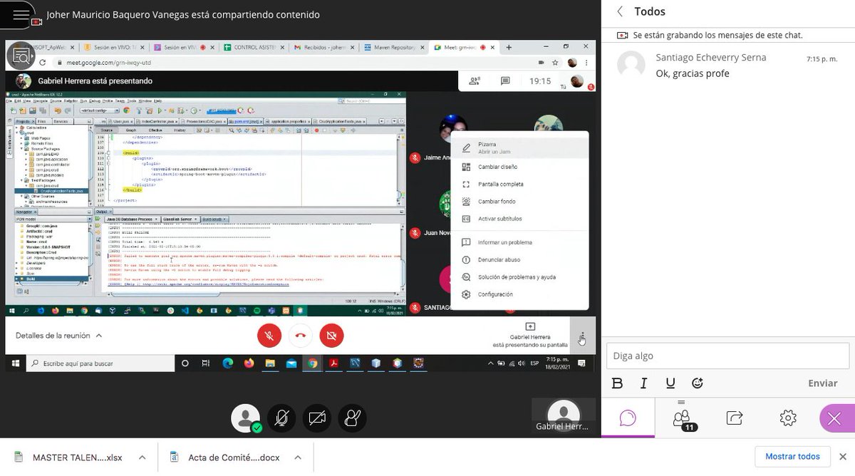This screenshot has height=476, width=855.
Task: Go back from the Todos chat
Action: [620, 11]
